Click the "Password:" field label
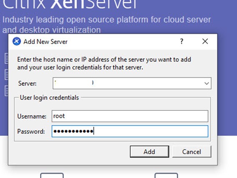 [31, 131]
